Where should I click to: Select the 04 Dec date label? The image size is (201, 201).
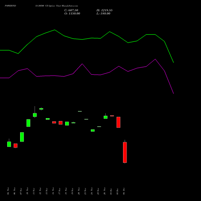[x=124, y=191]
